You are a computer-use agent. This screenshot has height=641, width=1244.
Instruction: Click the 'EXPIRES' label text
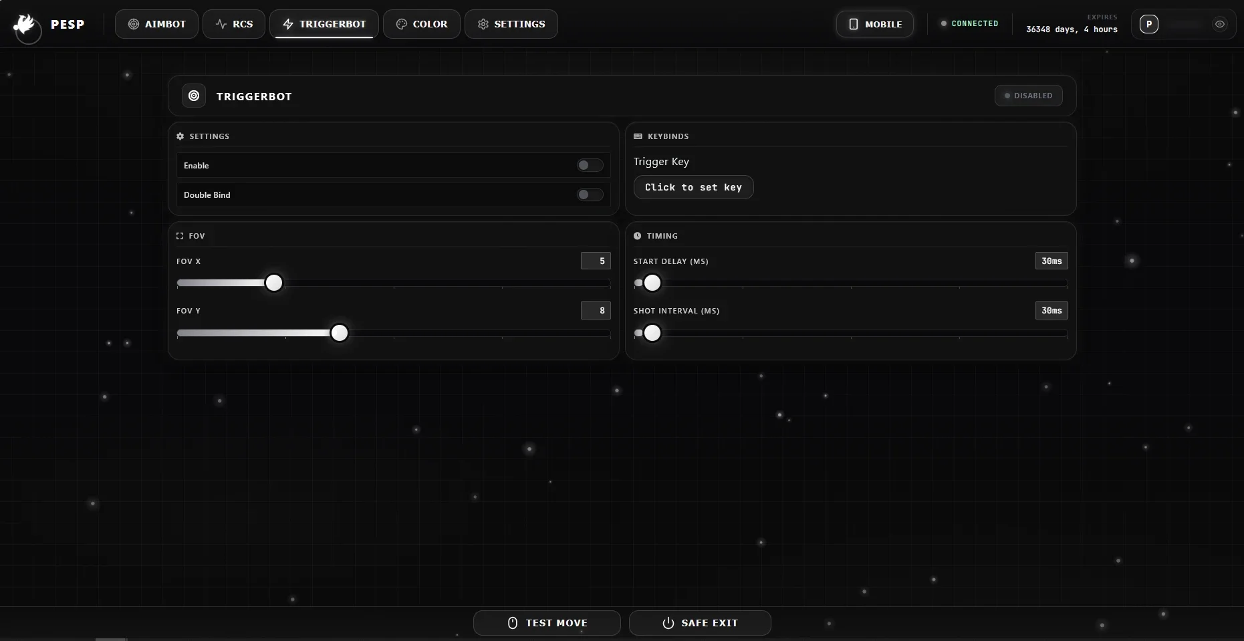click(1102, 17)
